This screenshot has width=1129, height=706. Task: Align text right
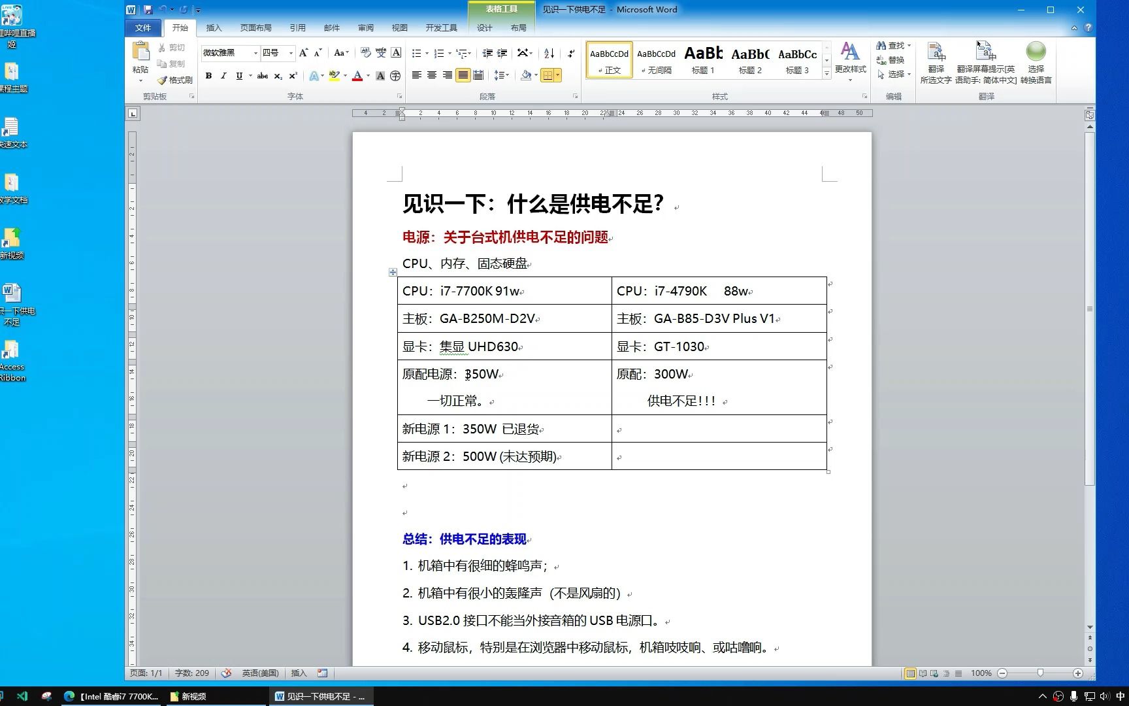point(448,76)
